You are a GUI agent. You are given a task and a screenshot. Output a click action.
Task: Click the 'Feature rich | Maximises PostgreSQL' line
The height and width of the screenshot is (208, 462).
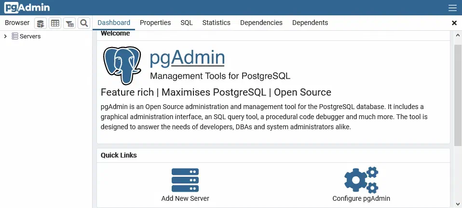tap(216, 92)
